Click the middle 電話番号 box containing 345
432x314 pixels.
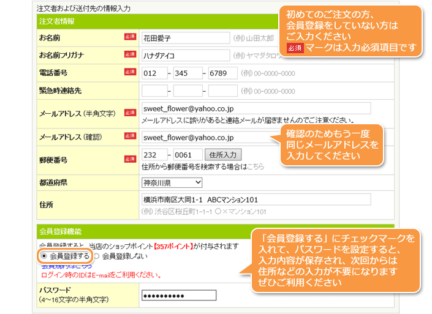pyautogui.click(x=188, y=73)
